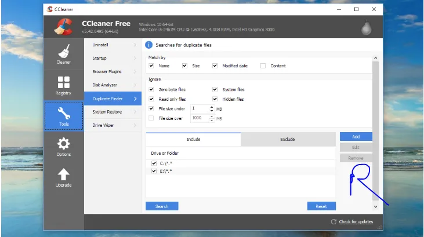Click the Reset button
The width and height of the screenshot is (424, 237).
click(x=321, y=206)
